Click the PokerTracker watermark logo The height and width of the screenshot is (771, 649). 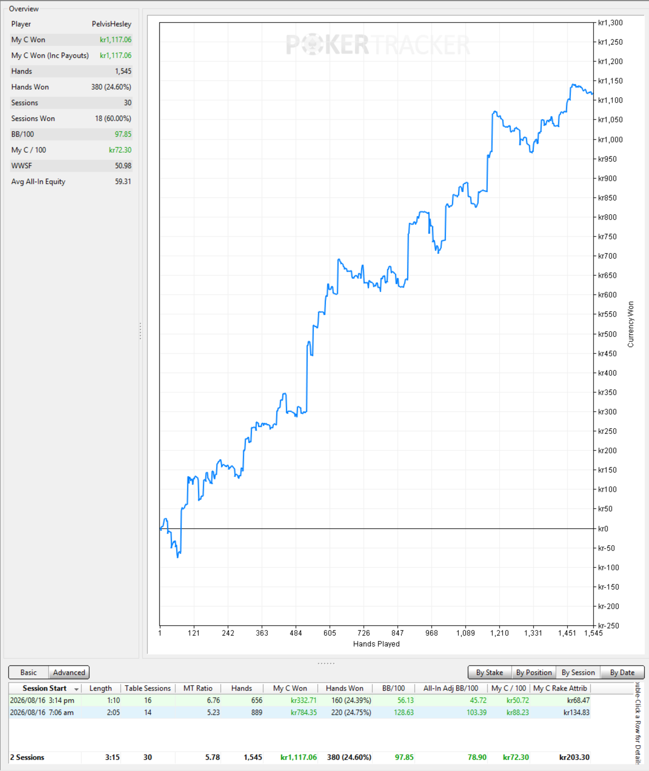378,44
